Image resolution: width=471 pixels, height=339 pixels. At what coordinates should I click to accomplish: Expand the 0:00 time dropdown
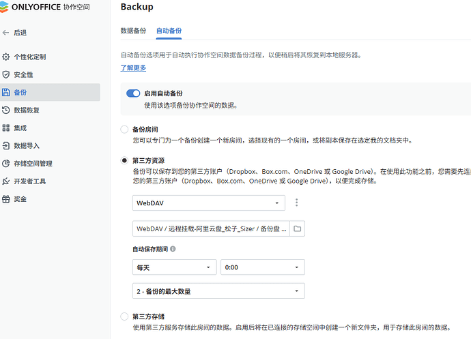pyautogui.click(x=263, y=267)
